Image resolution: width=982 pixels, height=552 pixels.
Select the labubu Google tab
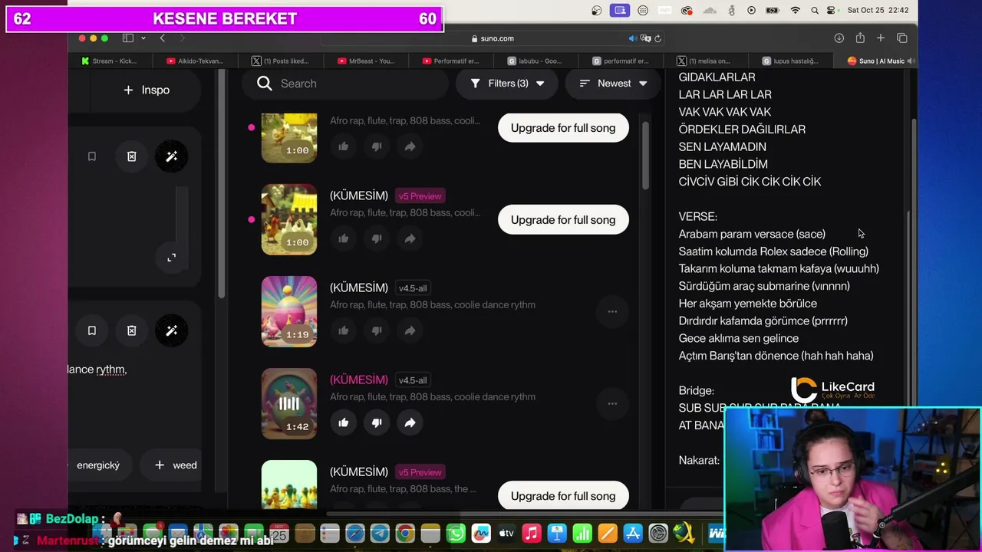535,61
